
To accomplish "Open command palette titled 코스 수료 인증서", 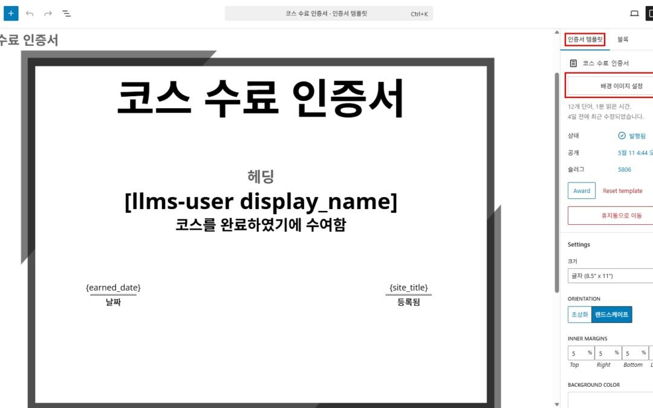I will point(328,13).
